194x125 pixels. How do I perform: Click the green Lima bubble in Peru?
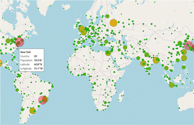17,90
